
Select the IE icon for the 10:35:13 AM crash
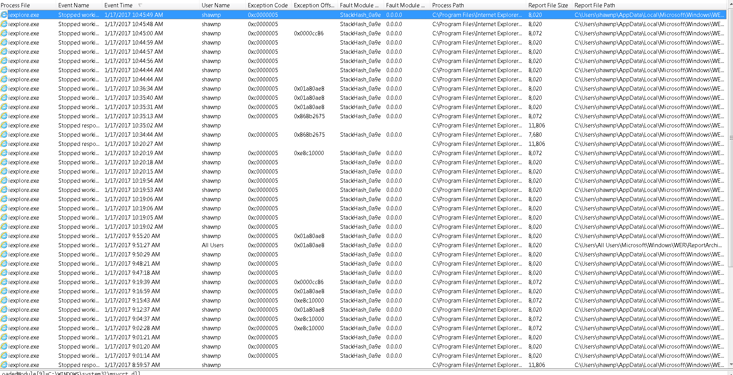coord(4,116)
